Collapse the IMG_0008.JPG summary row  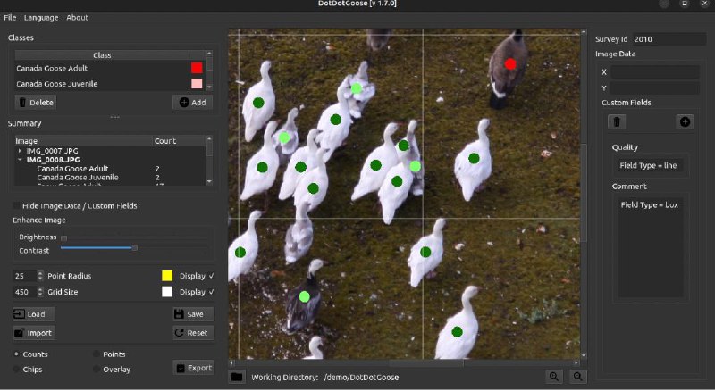pyautogui.click(x=20, y=160)
